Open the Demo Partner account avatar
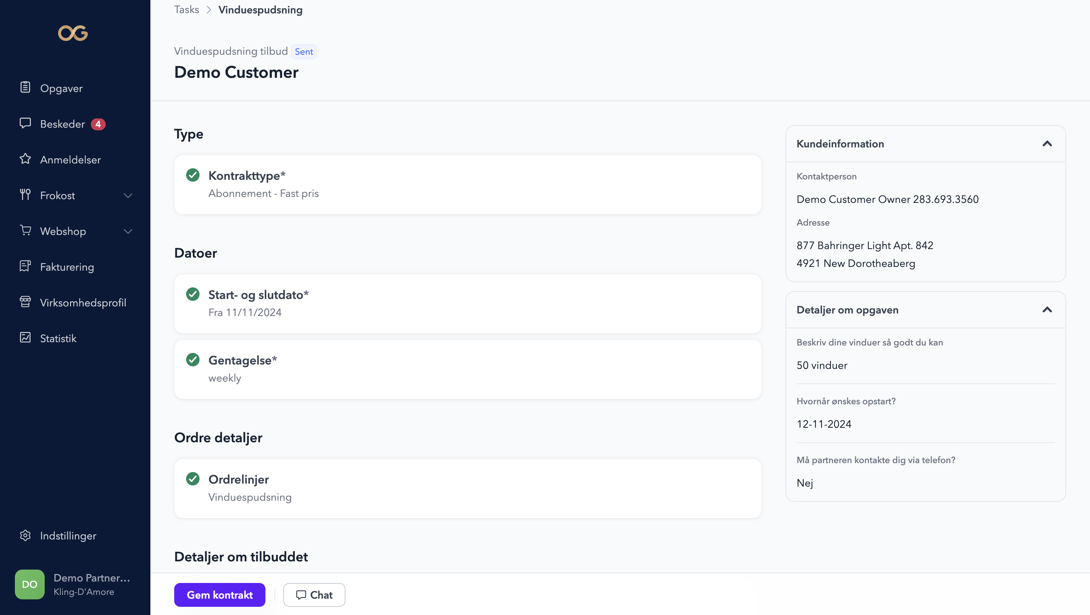The height and width of the screenshot is (615, 1090). point(30,584)
